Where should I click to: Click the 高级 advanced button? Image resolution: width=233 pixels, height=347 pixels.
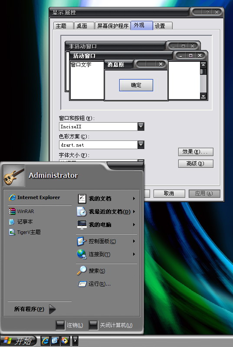(x=196, y=163)
